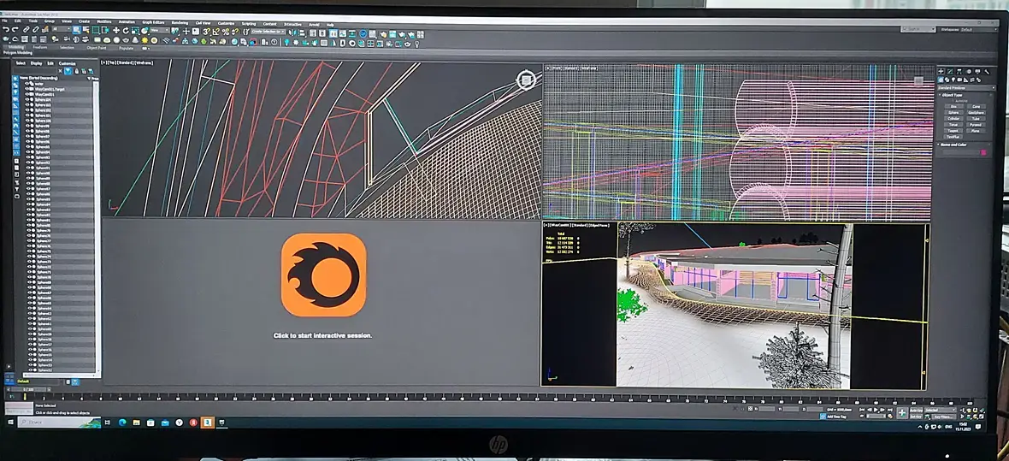The width and height of the screenshot is (1009, 461).
Task: Open the Selected key mode dropdown
Action: pyautogui.click(x=940, y=411)
